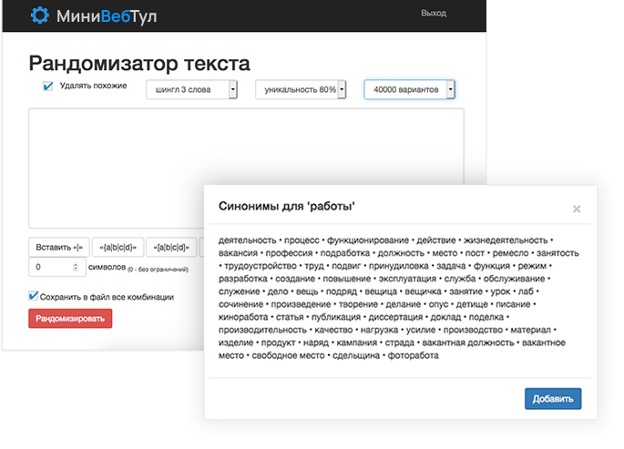Image resolution: width=624 pixels, height=449 pixels.
Task: Uncheck 'Сохранить в файл все комбинации'
Action: [x=34, y=296]
